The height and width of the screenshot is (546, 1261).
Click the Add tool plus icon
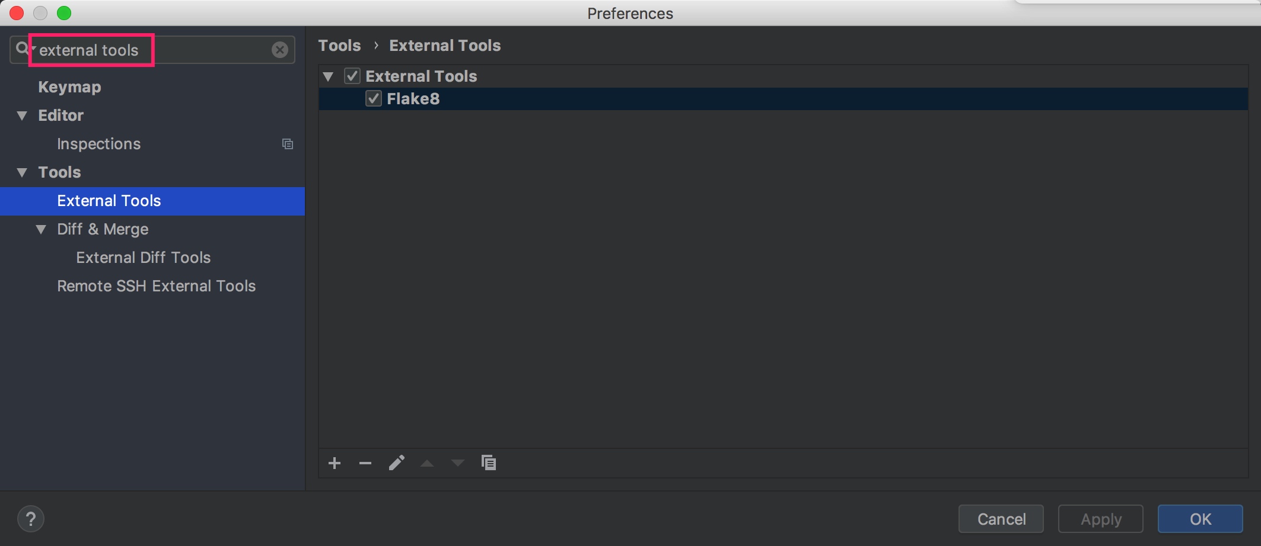pyautogui.click(x=335, y=463)
